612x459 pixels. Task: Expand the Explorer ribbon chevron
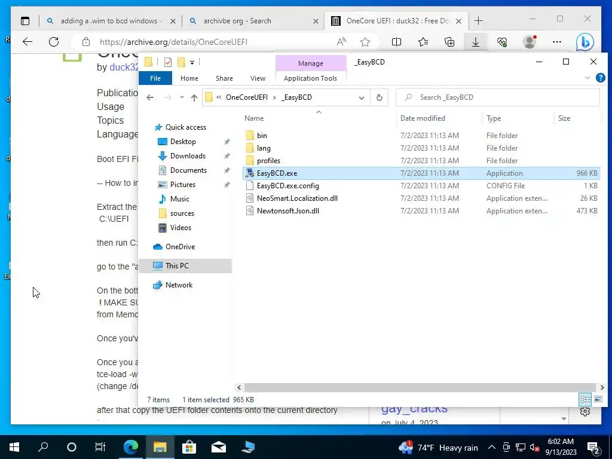click(587, 78)
